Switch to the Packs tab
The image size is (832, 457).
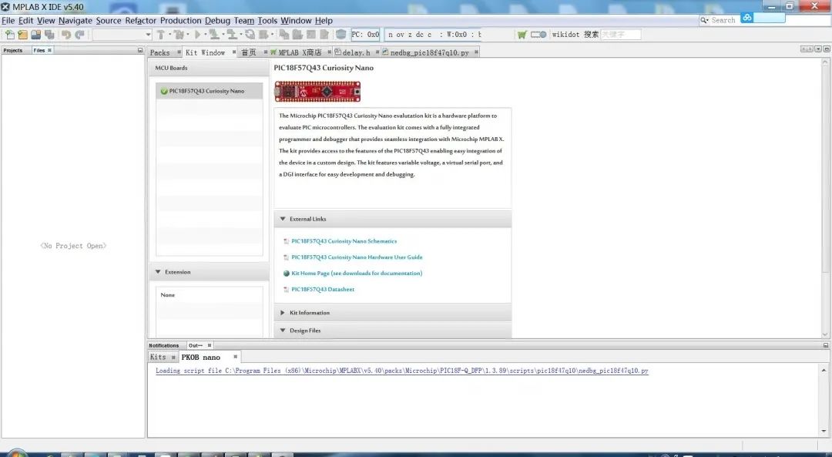[159, 52]
